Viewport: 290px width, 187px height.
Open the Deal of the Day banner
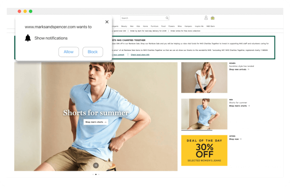point(204,150)
